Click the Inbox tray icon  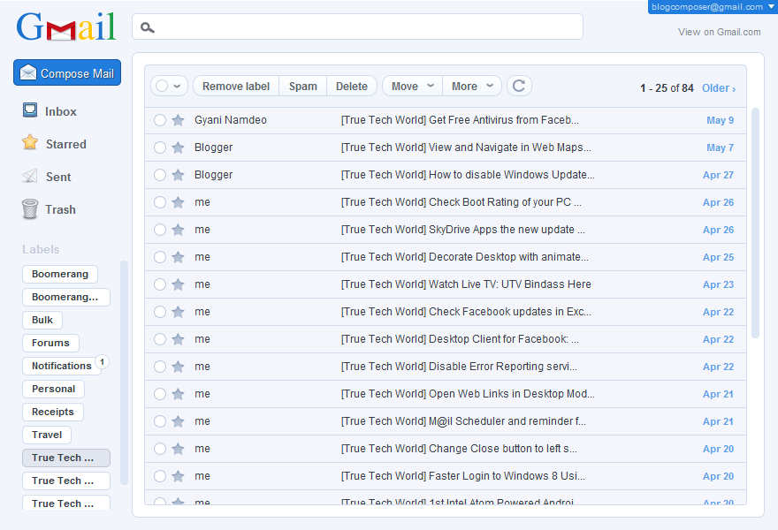pos(30,110)
